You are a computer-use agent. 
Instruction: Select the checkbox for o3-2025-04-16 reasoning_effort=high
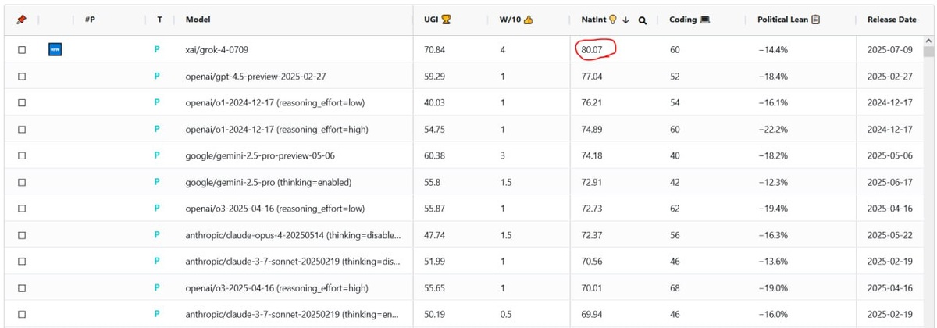[x=22, y=288]
